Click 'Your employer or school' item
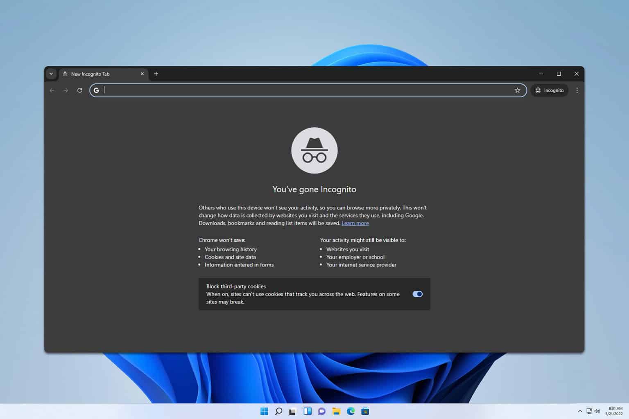 (355, 257)
